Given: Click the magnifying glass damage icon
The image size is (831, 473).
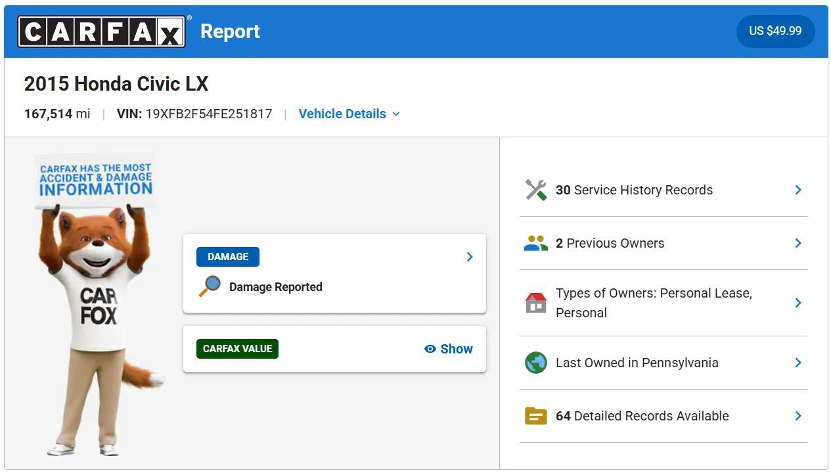Looking at the screenshot, I should click(x=210, y=286).
